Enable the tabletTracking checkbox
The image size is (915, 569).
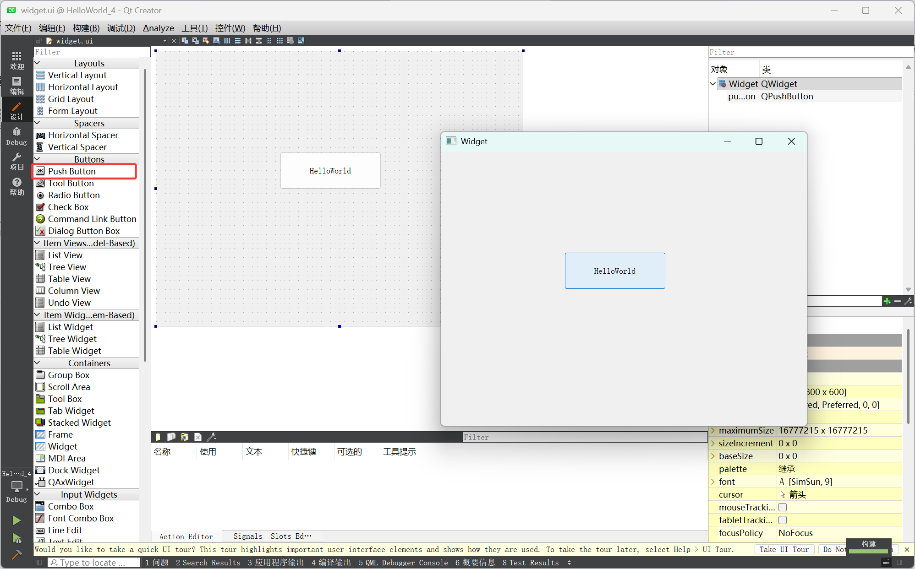pyautogui.click(x=783, y=520)
